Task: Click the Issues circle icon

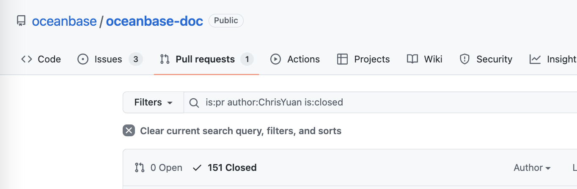Action: click(83, 59)
